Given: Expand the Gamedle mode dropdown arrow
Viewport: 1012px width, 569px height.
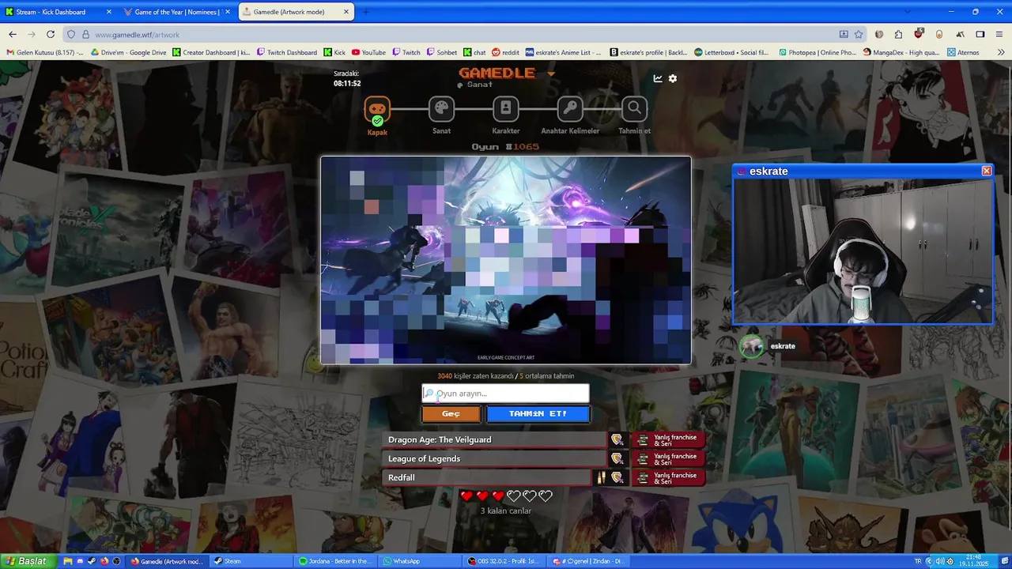Looking at the screenshot, I should point(551,73).
